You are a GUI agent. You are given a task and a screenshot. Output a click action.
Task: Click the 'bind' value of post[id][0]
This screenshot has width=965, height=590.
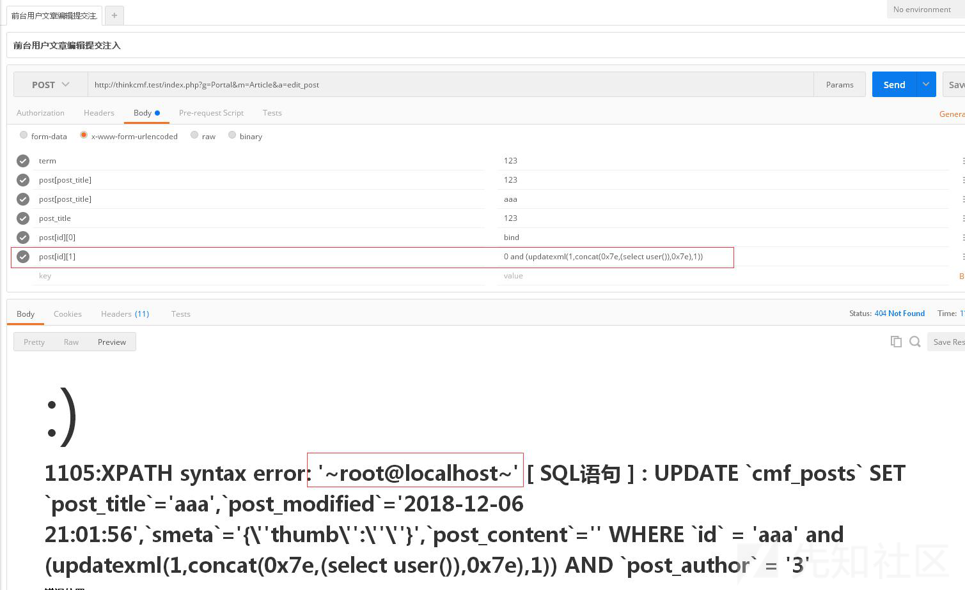(x=511, y=238)
